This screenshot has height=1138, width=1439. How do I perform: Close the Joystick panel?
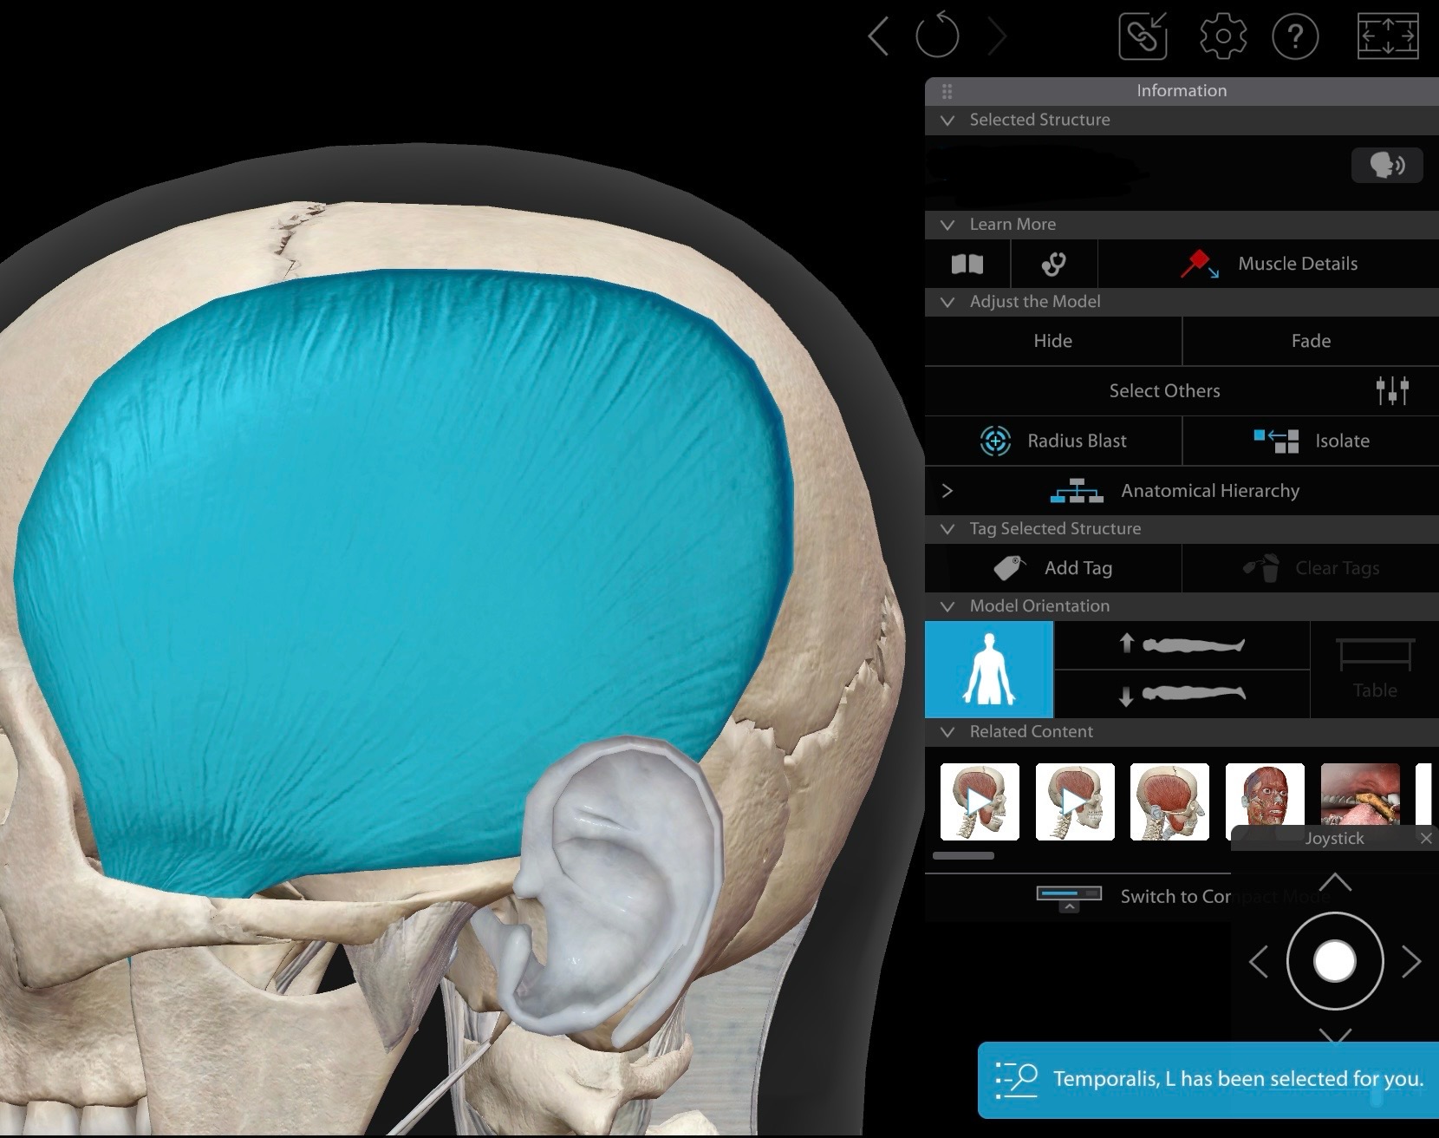coord(1426,838)
